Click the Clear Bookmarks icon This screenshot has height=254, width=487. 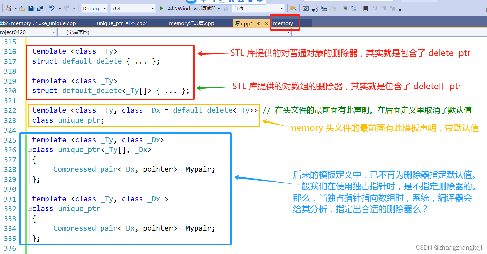point(392,8)
